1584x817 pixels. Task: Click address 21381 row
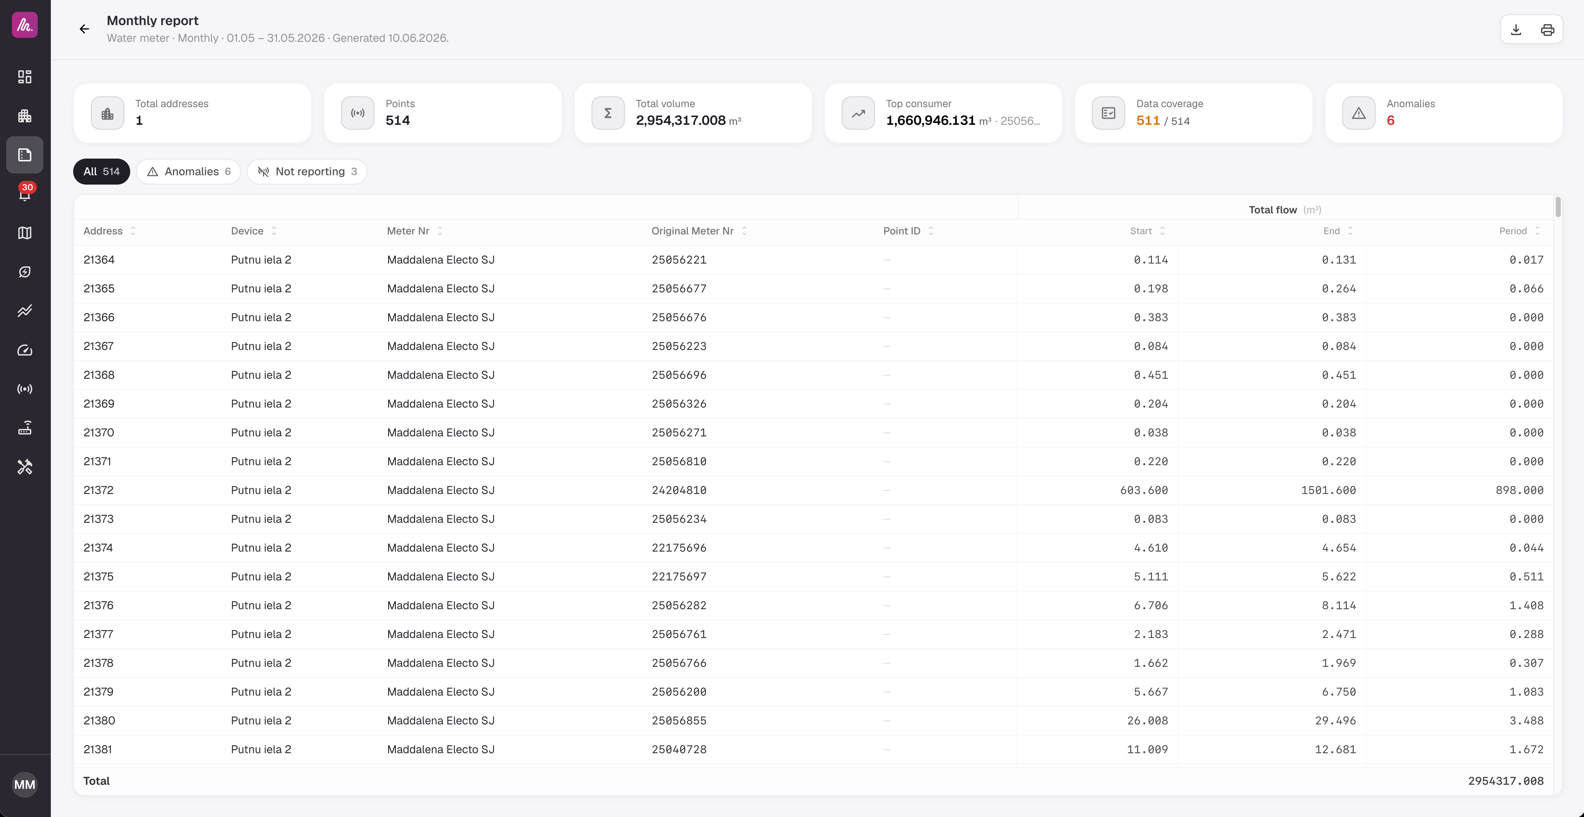click(x=813, y=749)
